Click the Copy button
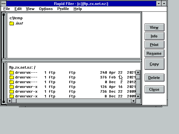The height and width of the screenshot is (134, 179). [154, 64]
